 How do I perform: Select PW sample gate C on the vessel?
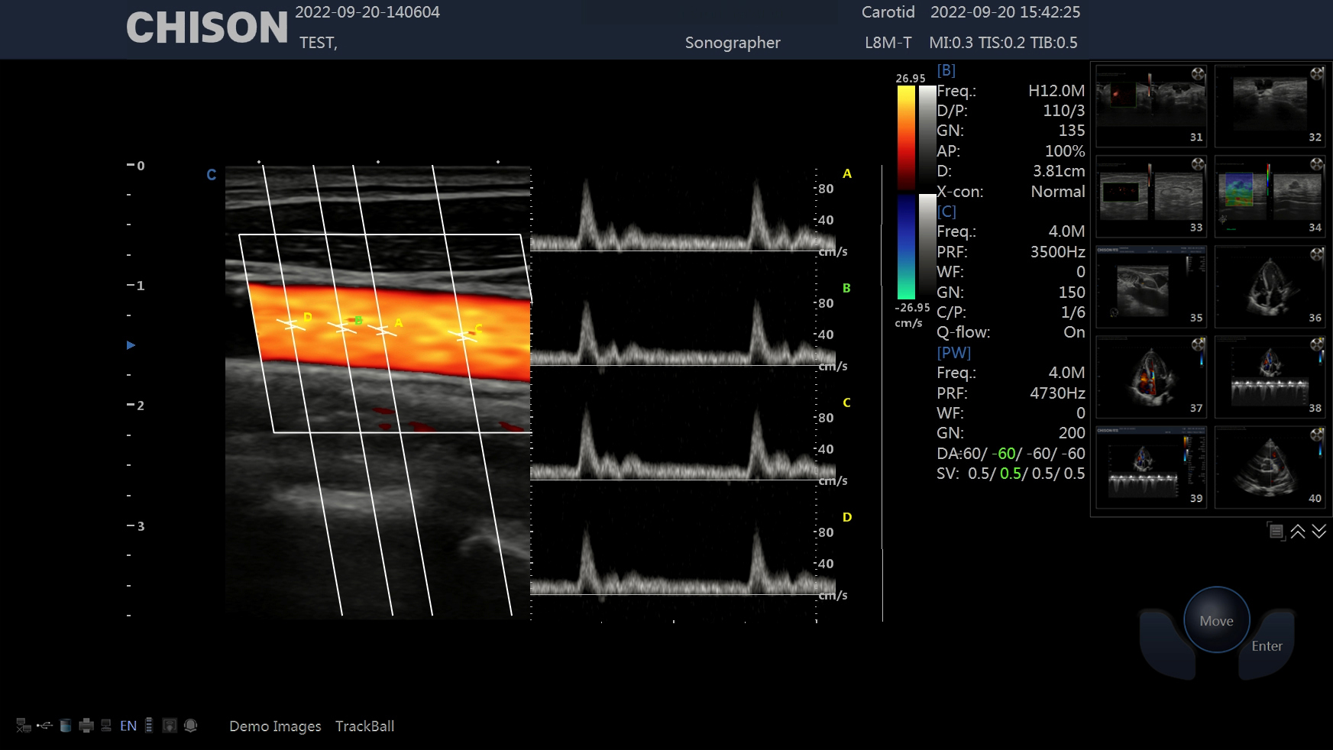pyautogui.click(x=463, y=335)
